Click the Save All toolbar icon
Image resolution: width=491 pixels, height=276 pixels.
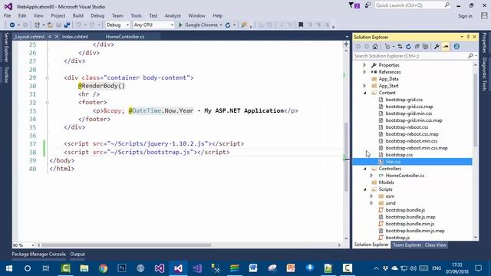click(67, 25)
